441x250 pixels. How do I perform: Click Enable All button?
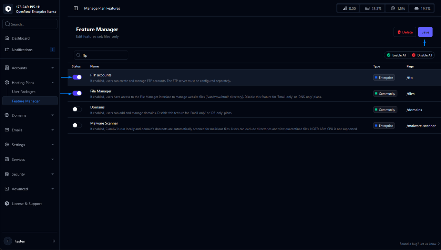click(x=396, y=55)
